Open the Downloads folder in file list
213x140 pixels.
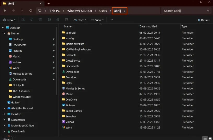pos(72,72)
